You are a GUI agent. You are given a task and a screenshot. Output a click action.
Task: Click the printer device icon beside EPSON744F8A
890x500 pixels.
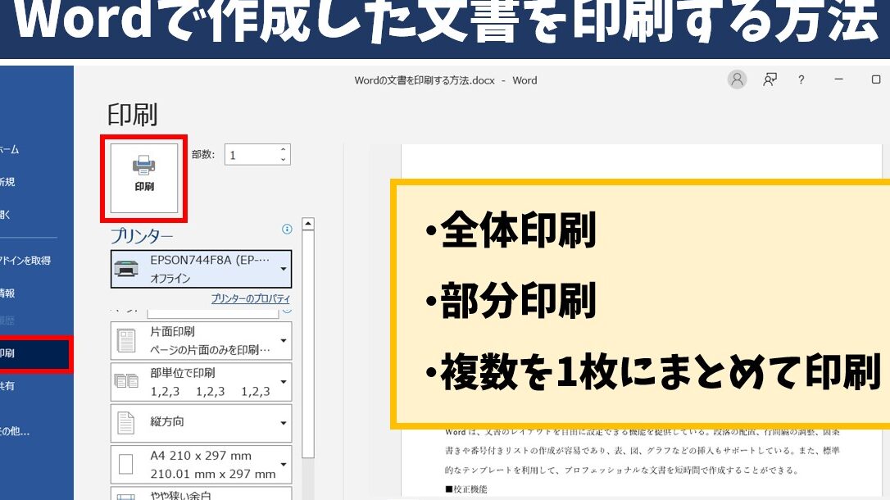click(x=126, y=268)
